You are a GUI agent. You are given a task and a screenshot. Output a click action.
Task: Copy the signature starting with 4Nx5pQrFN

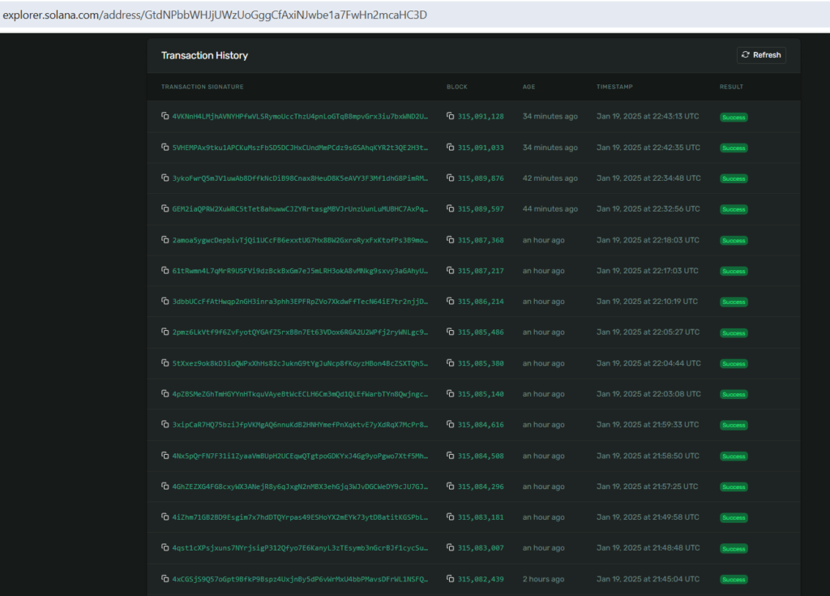point(165,456)
